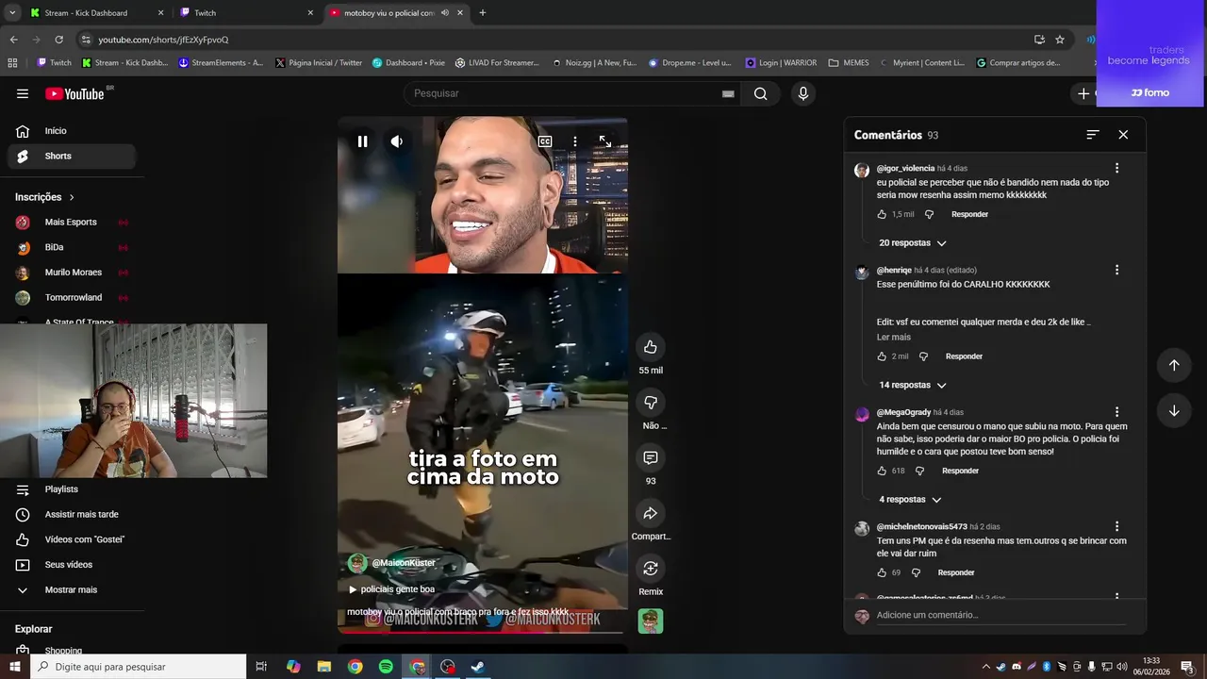Click the YouTube logo

tap(74, 93)
